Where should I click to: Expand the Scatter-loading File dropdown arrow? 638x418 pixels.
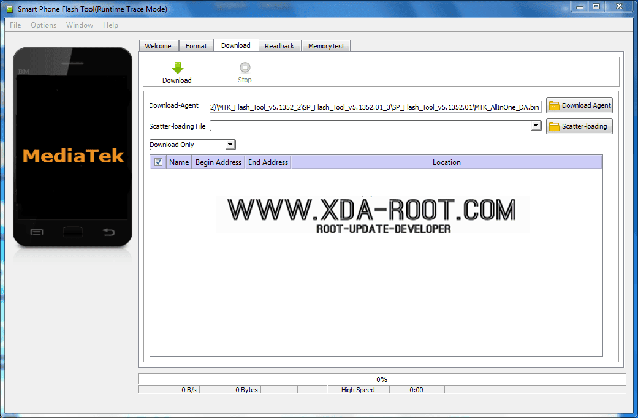[536, 126]
